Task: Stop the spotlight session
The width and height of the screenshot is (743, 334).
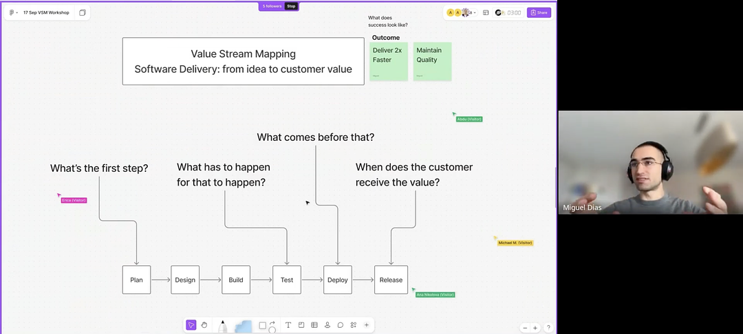Action: (x=291, y=6)
